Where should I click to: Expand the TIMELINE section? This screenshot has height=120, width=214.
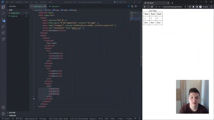point(18,116)
